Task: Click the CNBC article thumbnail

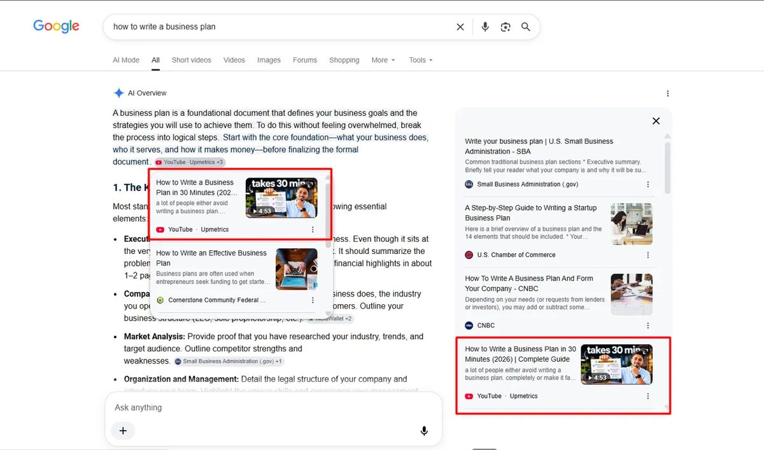Action: [632, 295]
